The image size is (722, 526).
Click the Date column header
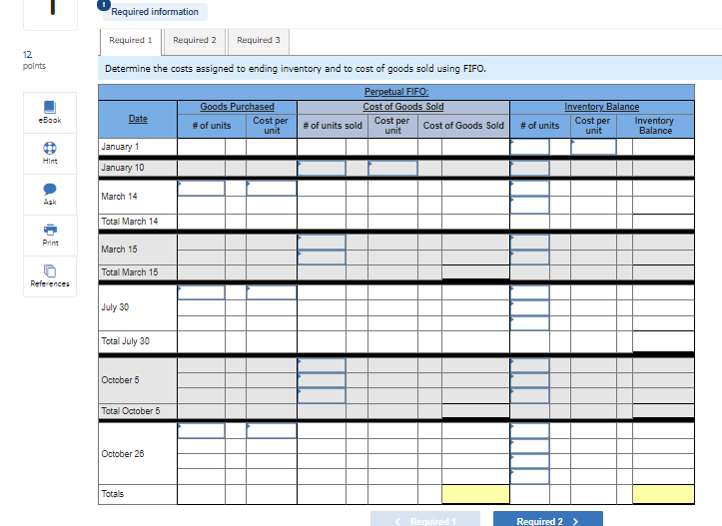[x=138, y=119]
